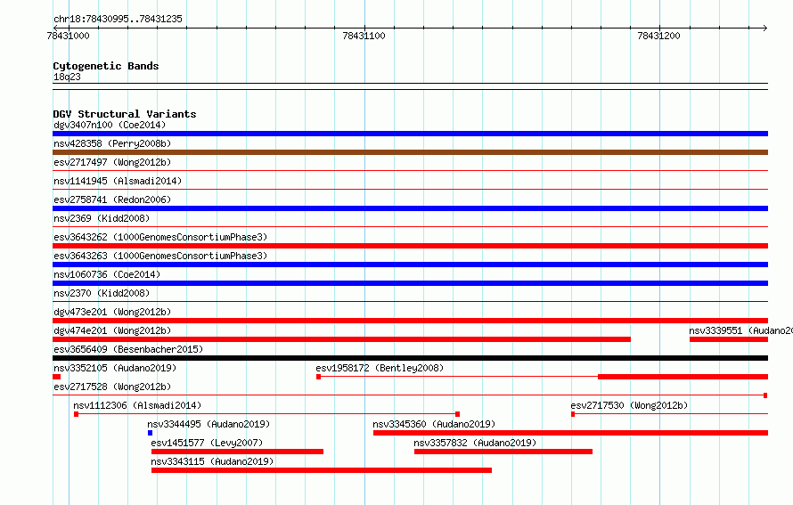Select the blue bar under dgv3407n100
The image size is (793, 505).
click(x=410, y=134)
